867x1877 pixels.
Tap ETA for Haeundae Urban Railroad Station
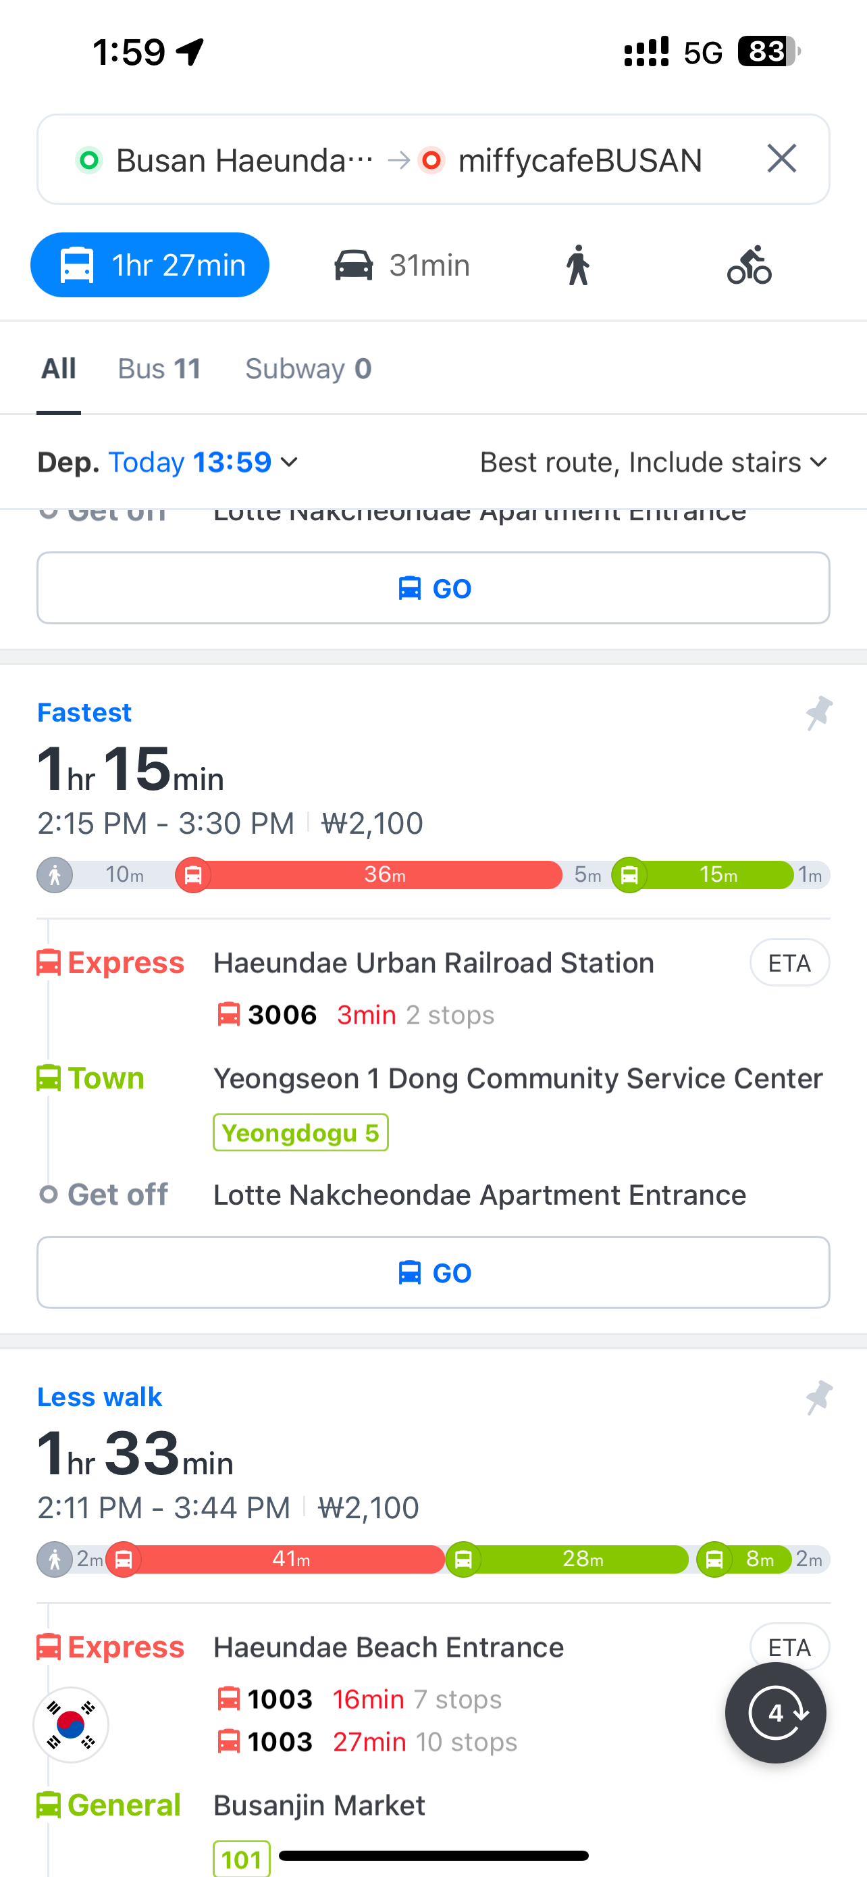click(789, 963)
